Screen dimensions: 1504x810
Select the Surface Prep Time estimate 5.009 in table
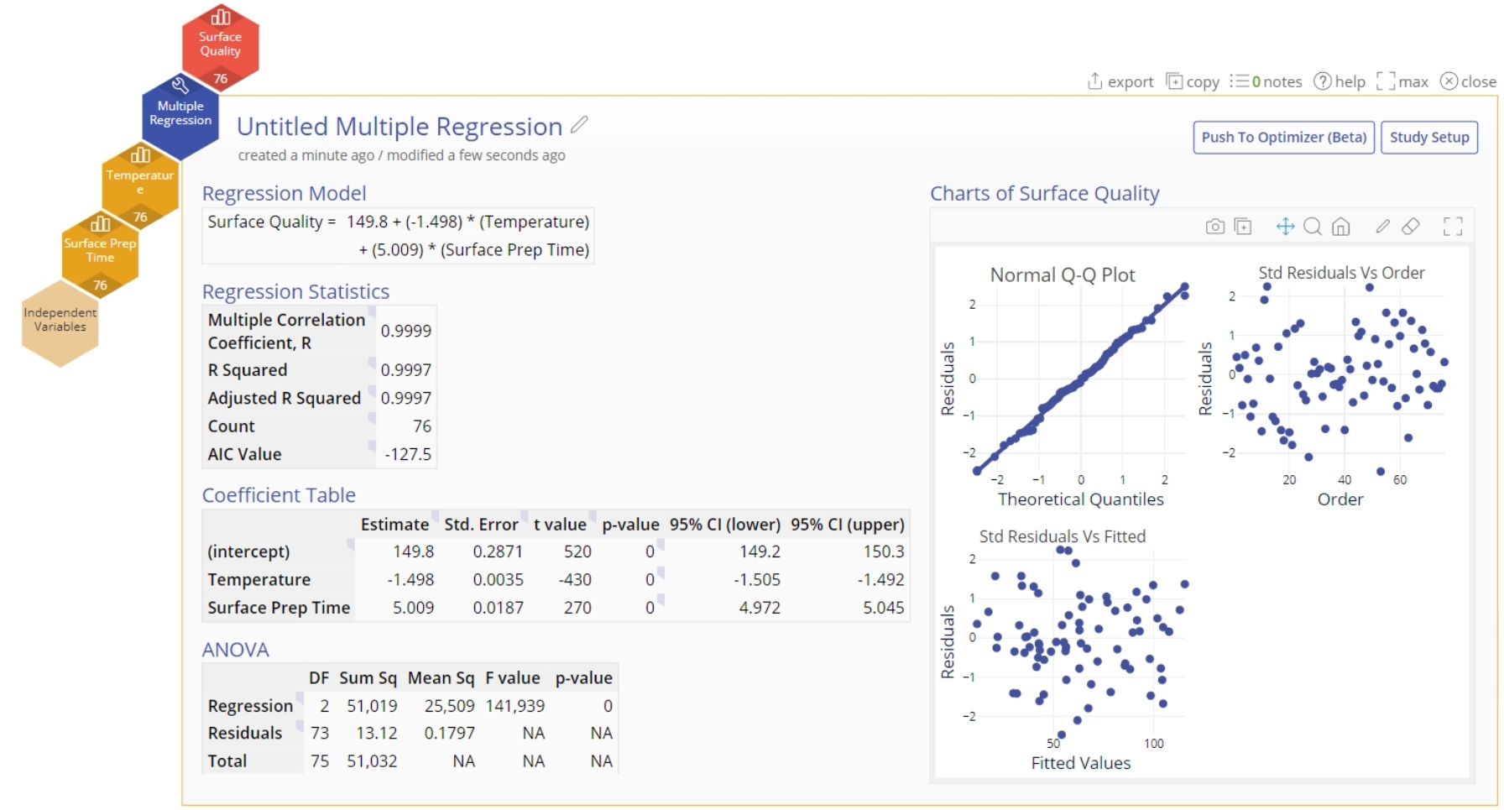click(414, 608)
